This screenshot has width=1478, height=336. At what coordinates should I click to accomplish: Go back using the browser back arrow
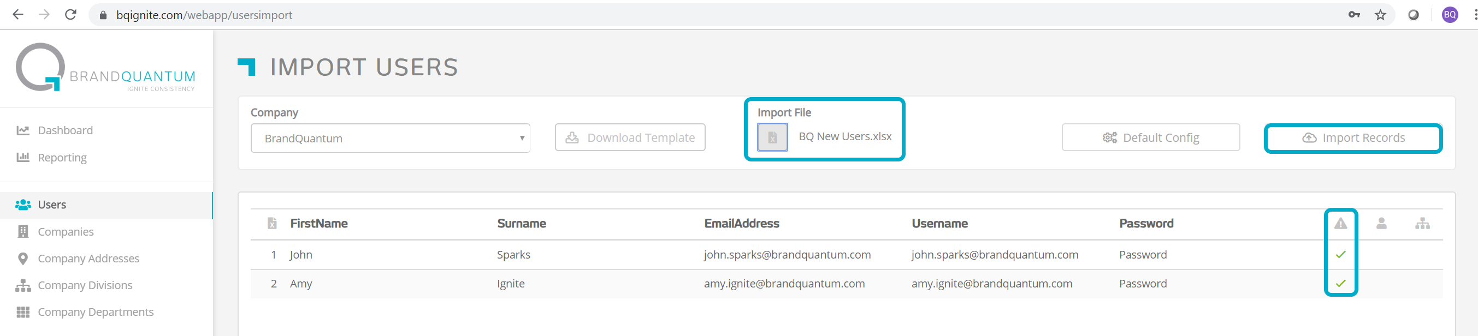tap(18, 15)
